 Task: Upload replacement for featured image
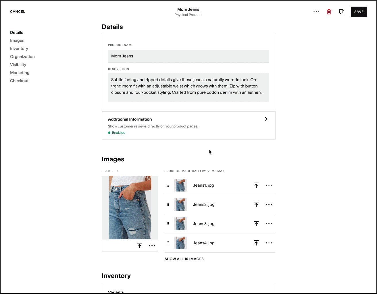pyautogui.click(x=139, y=245)
